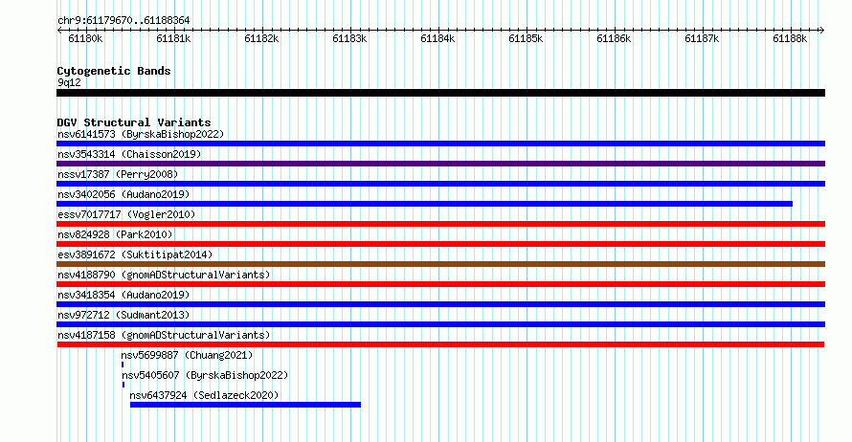
Task: Open the nsv3402056 (Audano2019) label
Action: 123,194
